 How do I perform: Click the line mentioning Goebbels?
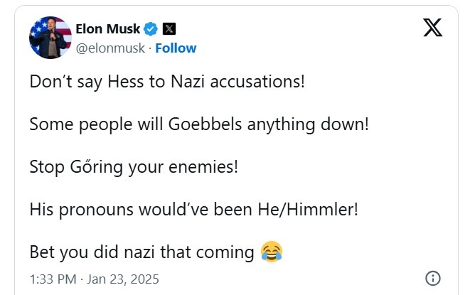[199, 124]
